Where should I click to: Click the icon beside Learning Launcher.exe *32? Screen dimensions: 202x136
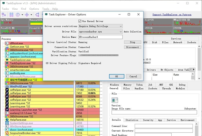click(7, 110)
